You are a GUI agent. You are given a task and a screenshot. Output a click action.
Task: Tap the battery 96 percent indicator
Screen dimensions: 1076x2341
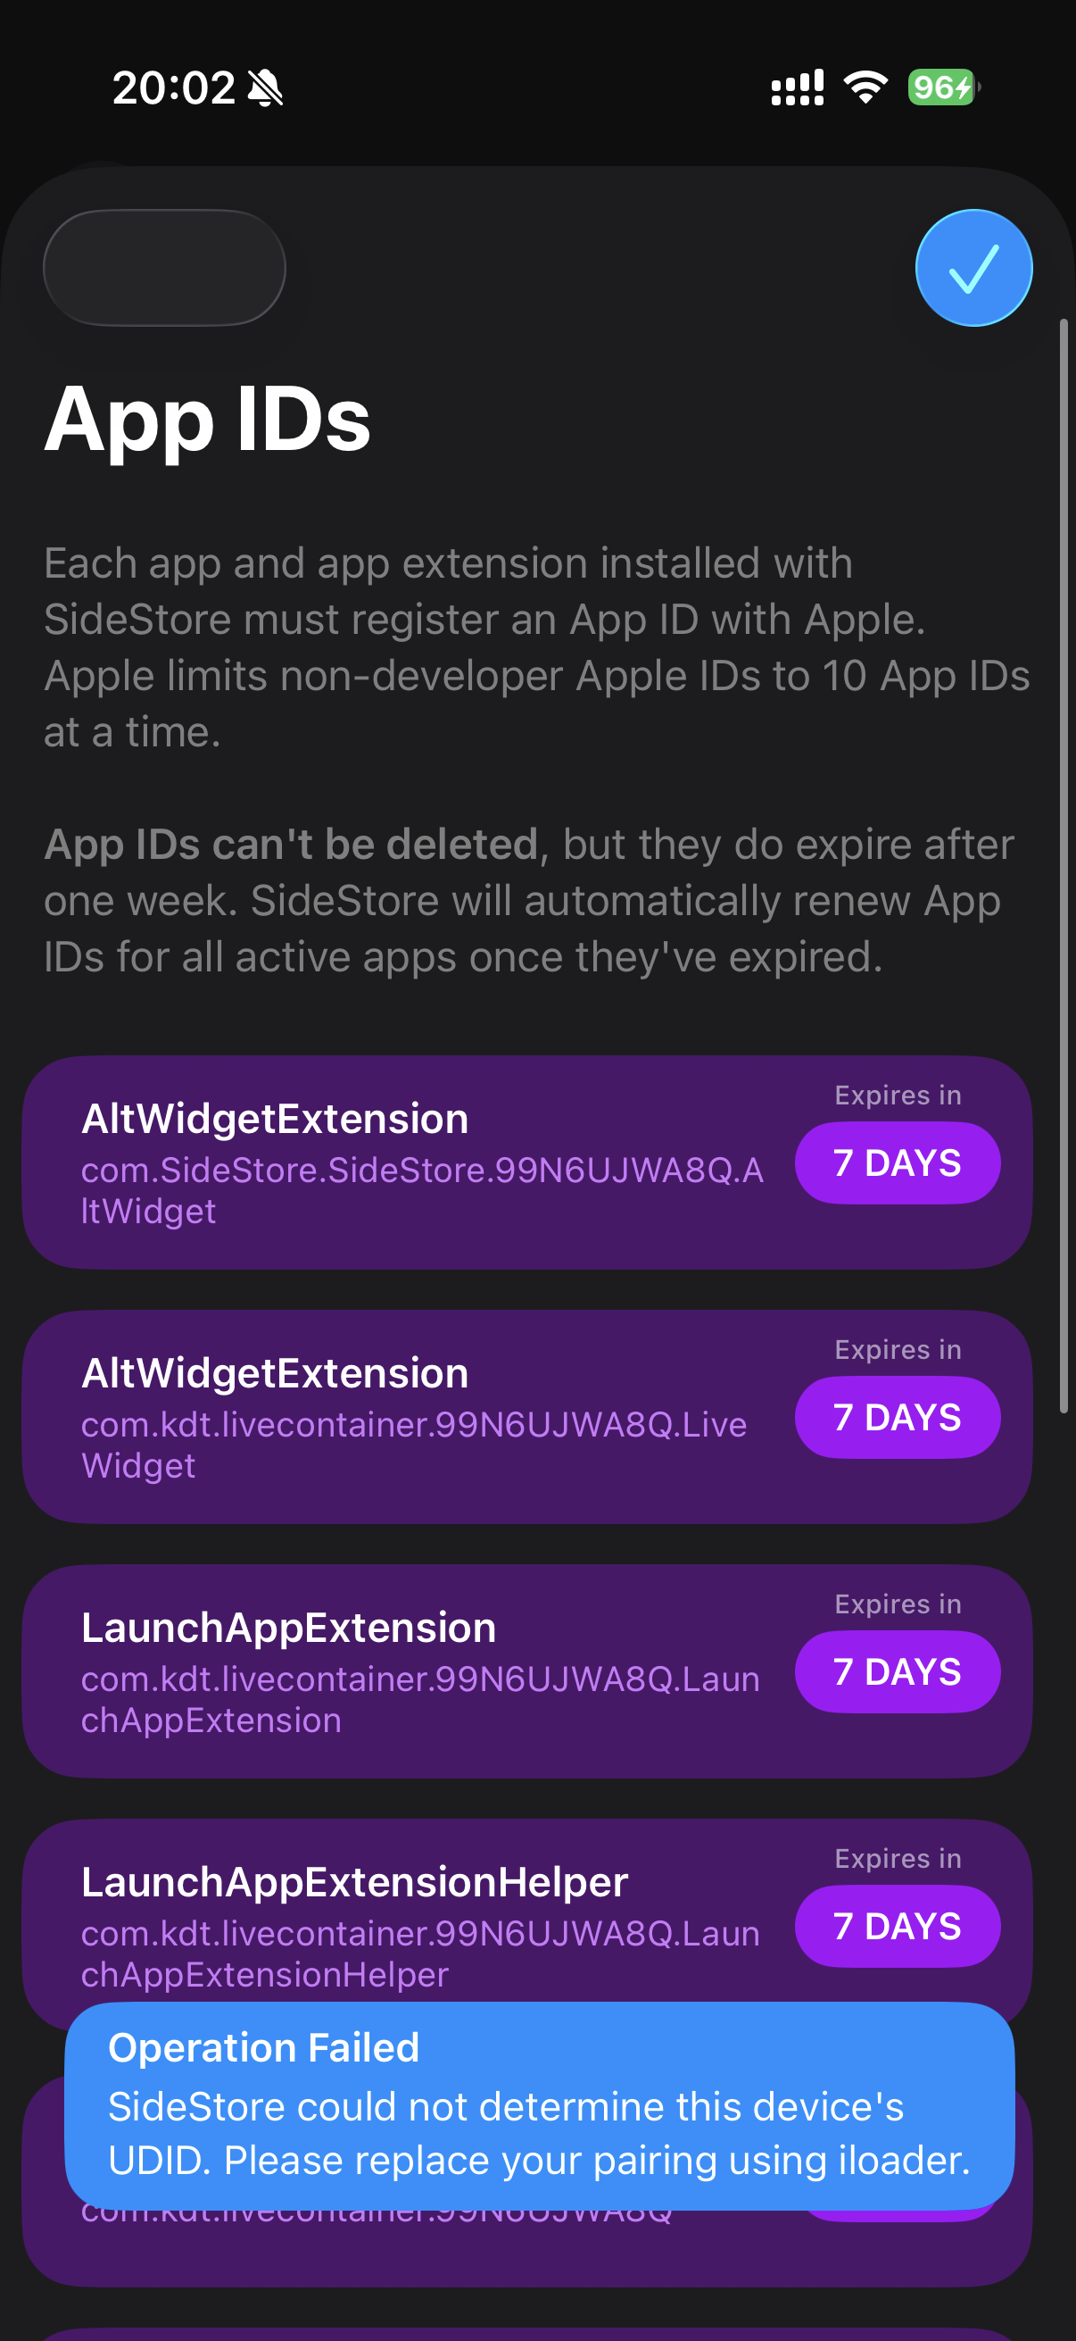(x=944, y=87)
